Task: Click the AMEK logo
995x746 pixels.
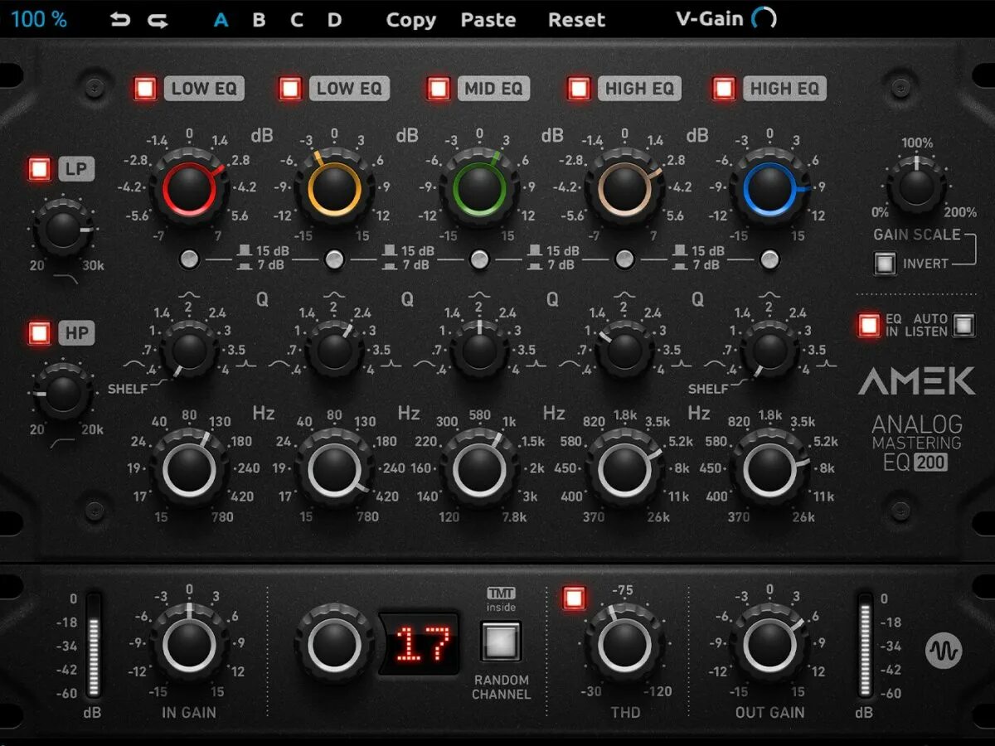Action: pos(916,381)
